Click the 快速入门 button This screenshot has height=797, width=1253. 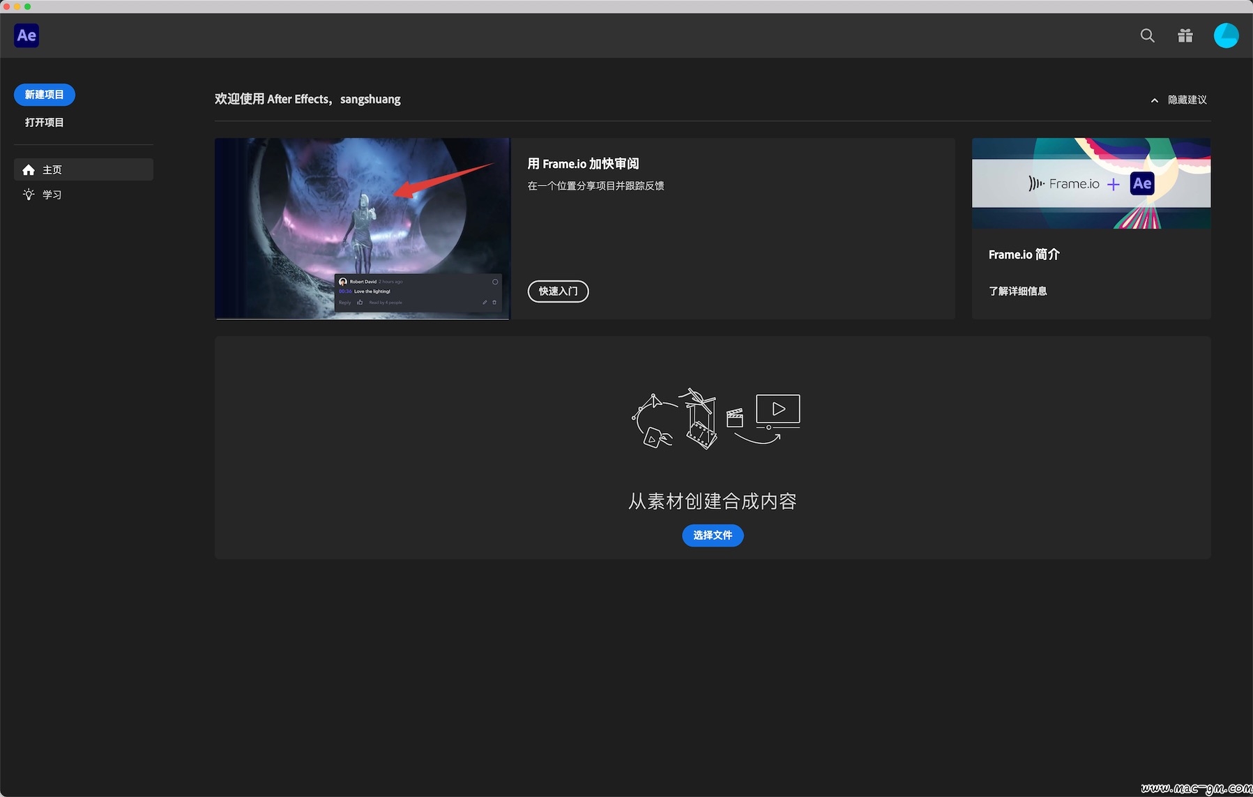pyautogui.click(x=559, y=291)
